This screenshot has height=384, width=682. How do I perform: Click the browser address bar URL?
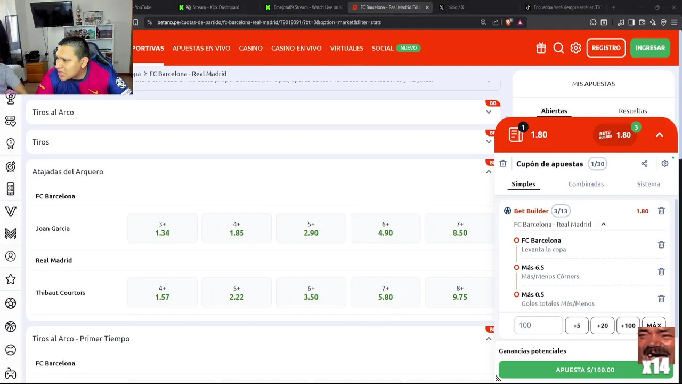pyautogui.click(x=269, y=22)
